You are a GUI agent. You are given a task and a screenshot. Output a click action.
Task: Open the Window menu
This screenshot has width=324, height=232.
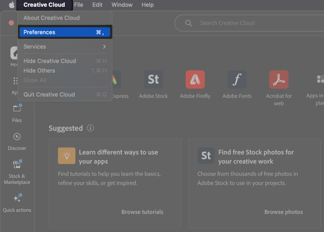tap(122, 5)
